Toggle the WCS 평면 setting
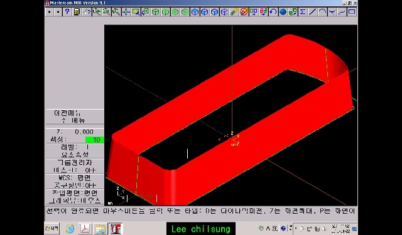402x235 pixels. point(75,177)
